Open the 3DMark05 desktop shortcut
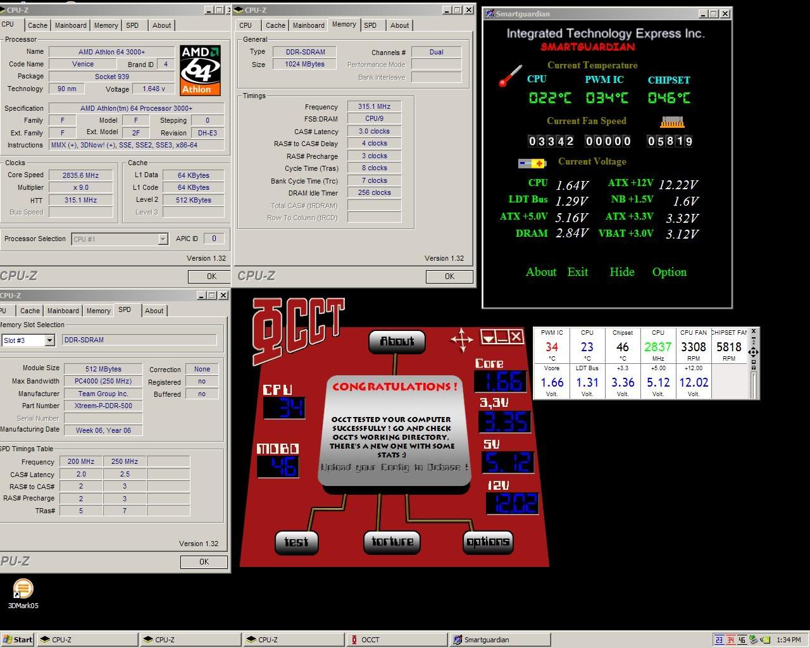810x648 pixels. click(x=23, y=593)
